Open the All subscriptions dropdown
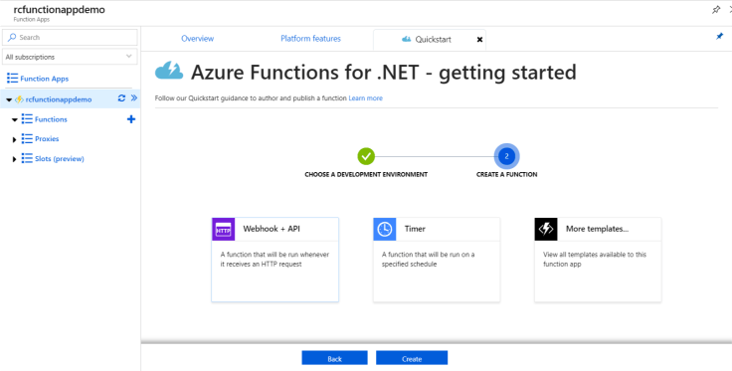Image resolution: width=732 pixels, height=371 pixels. [x=70, y=57]
